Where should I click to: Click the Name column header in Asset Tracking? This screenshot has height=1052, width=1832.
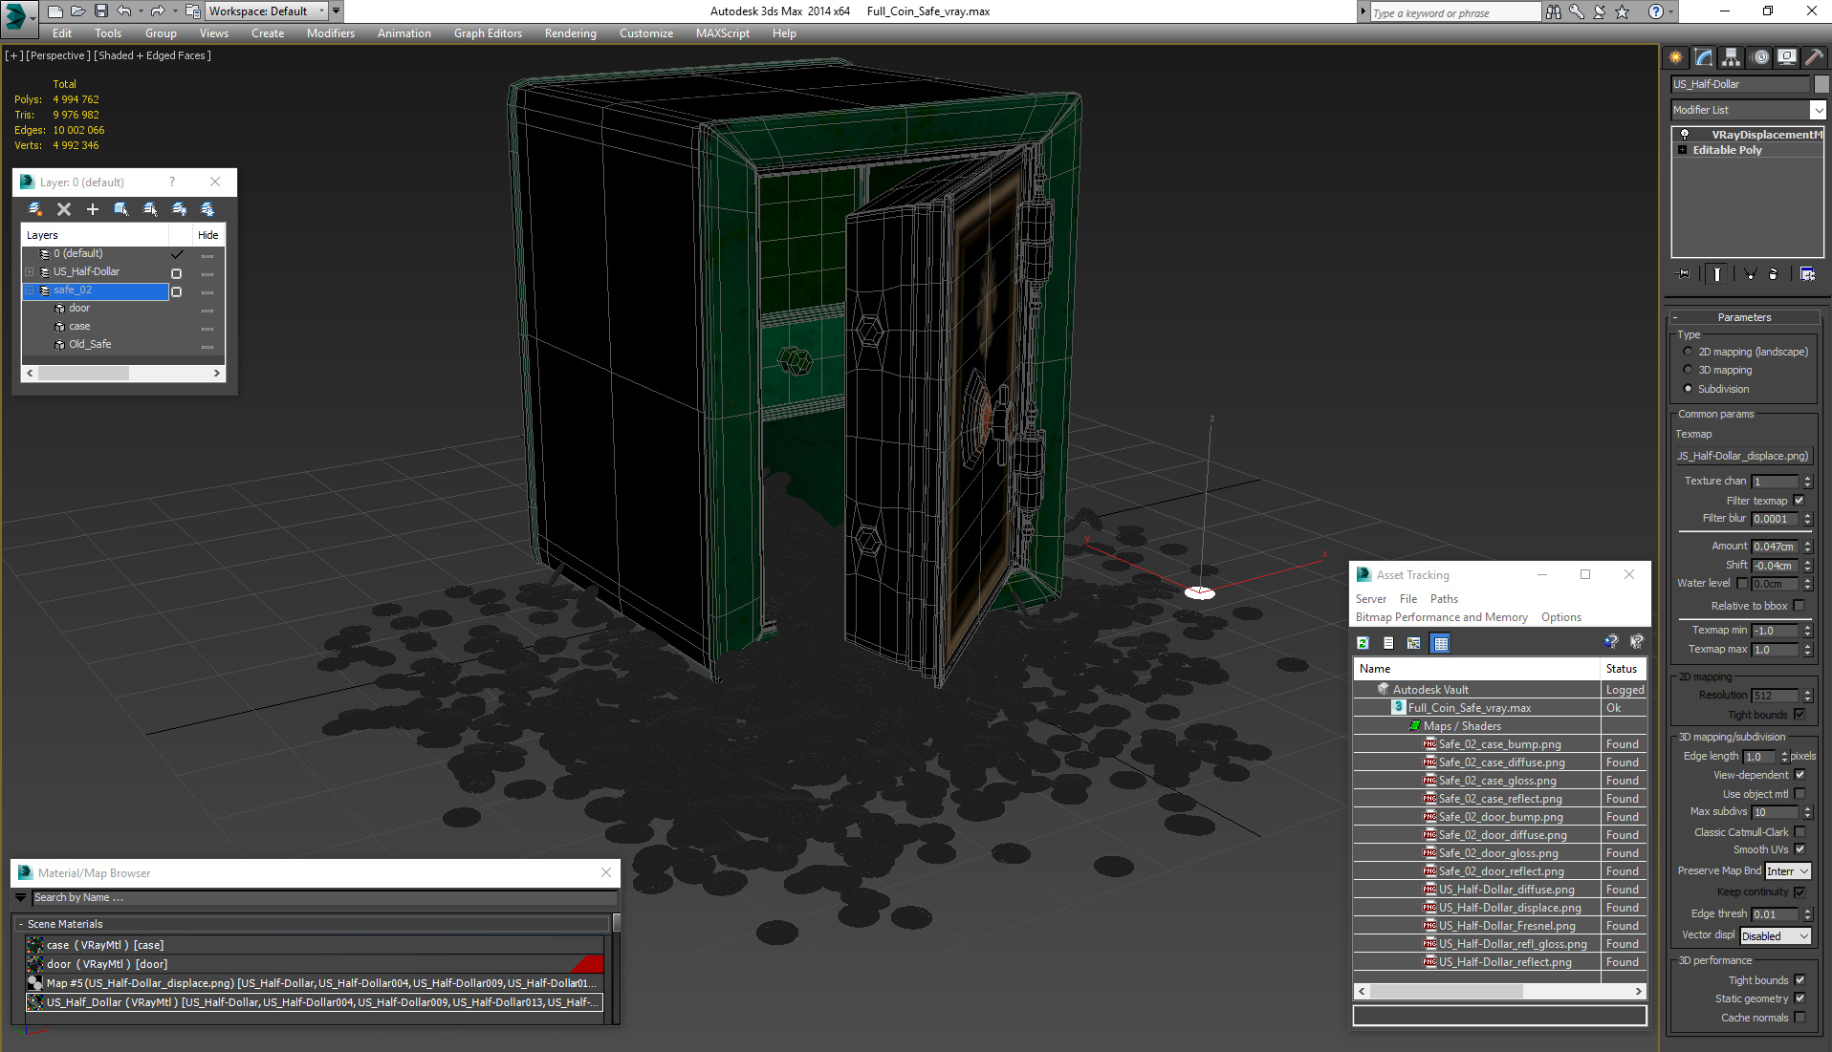point(1476,669)
